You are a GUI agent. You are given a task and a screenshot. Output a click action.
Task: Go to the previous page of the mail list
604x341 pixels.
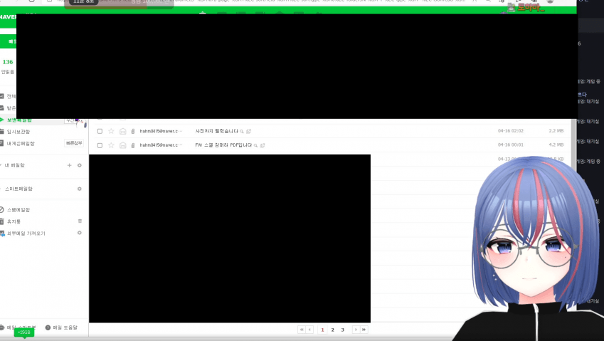click(309, 330)
